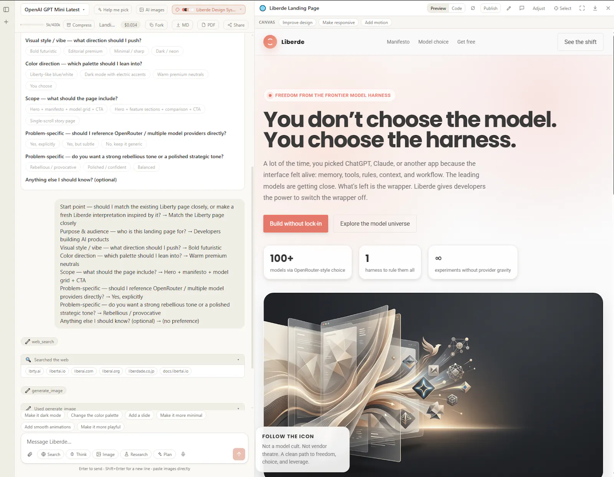Export chat as PDF
The image size is (614, 477).
click(x=208, y=25)
